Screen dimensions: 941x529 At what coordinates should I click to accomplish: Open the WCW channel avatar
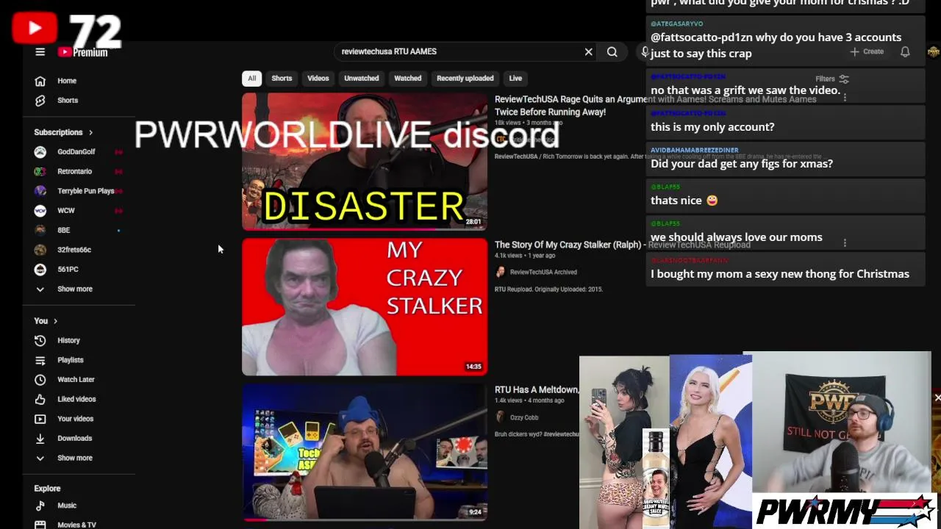(40, 210)
